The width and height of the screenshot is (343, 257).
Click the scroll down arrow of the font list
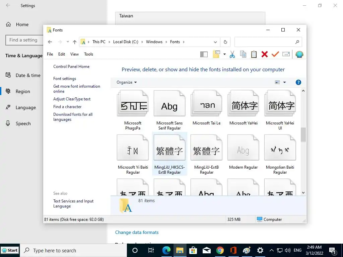(x=303, y=193)
